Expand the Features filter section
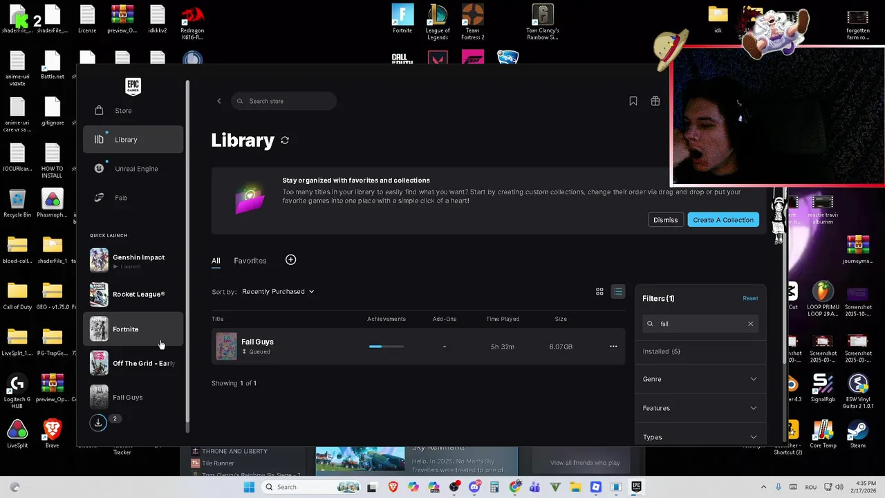885x498 pixels. (x=700, y=408)
